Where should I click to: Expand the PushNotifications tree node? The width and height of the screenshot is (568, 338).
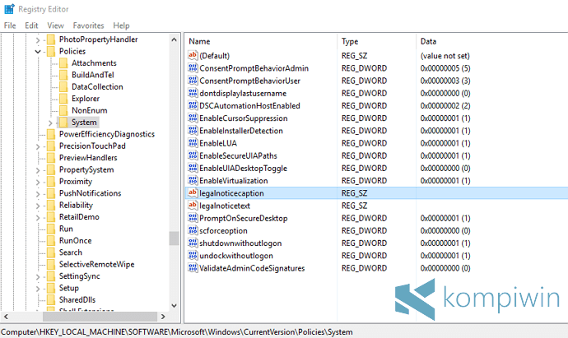[38, 193]
